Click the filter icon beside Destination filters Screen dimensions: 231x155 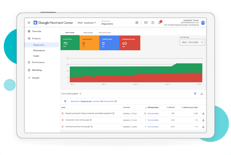point(65,101)
